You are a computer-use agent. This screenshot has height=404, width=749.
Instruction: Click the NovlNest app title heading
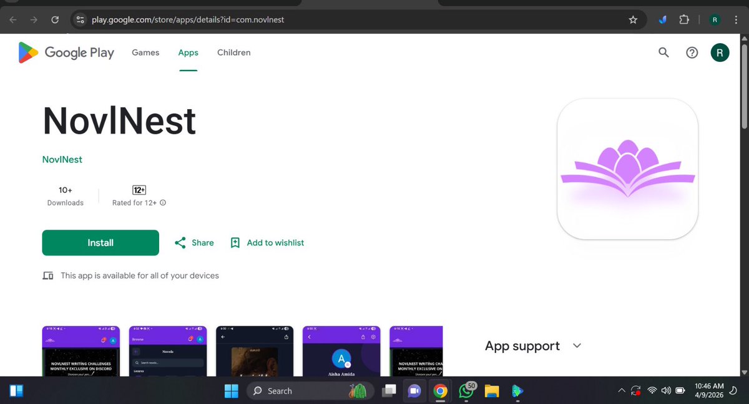click(119, 121)
